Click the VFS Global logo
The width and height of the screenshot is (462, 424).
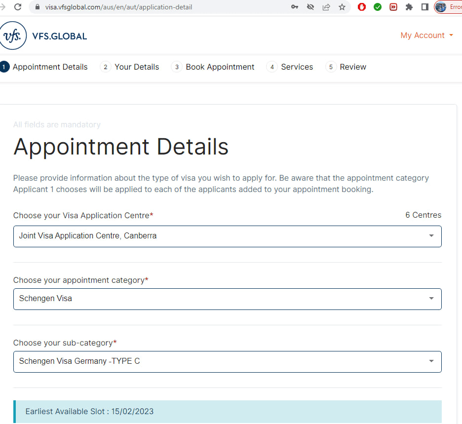click(43, 36)
